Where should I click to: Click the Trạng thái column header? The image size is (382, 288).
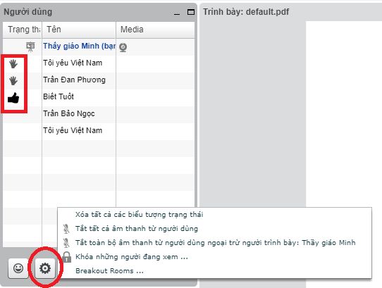(x=23, y=30)
